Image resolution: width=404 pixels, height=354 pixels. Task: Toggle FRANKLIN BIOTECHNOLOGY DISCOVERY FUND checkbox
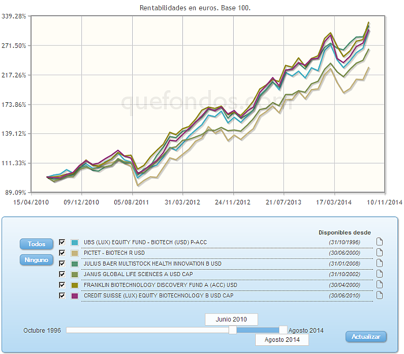(x=62, y=285)
